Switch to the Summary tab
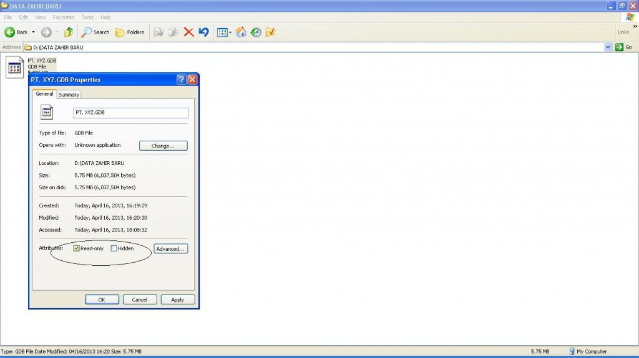Image resolution: width=639 pixels, height=358 pixels. (69, 95)
